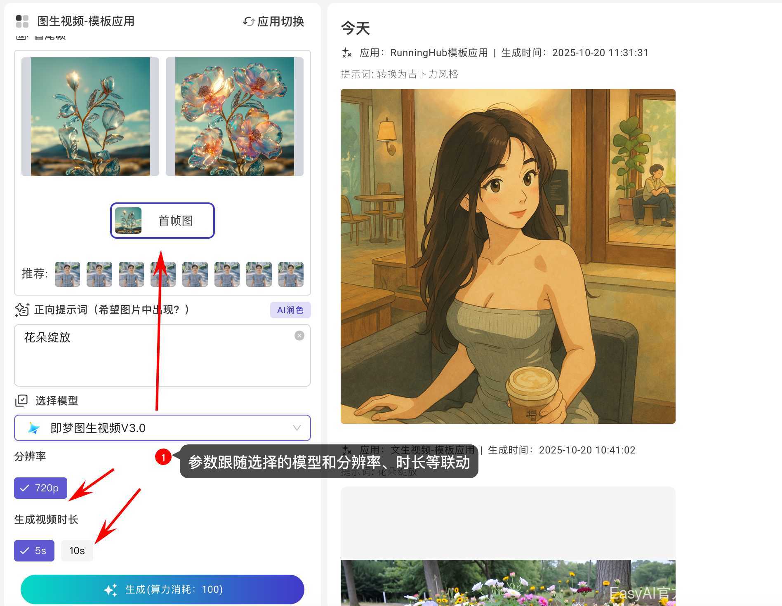Click the grid icon beside 图生视频-模板应用
Screen dimensions: 782x606
[22, 21]
